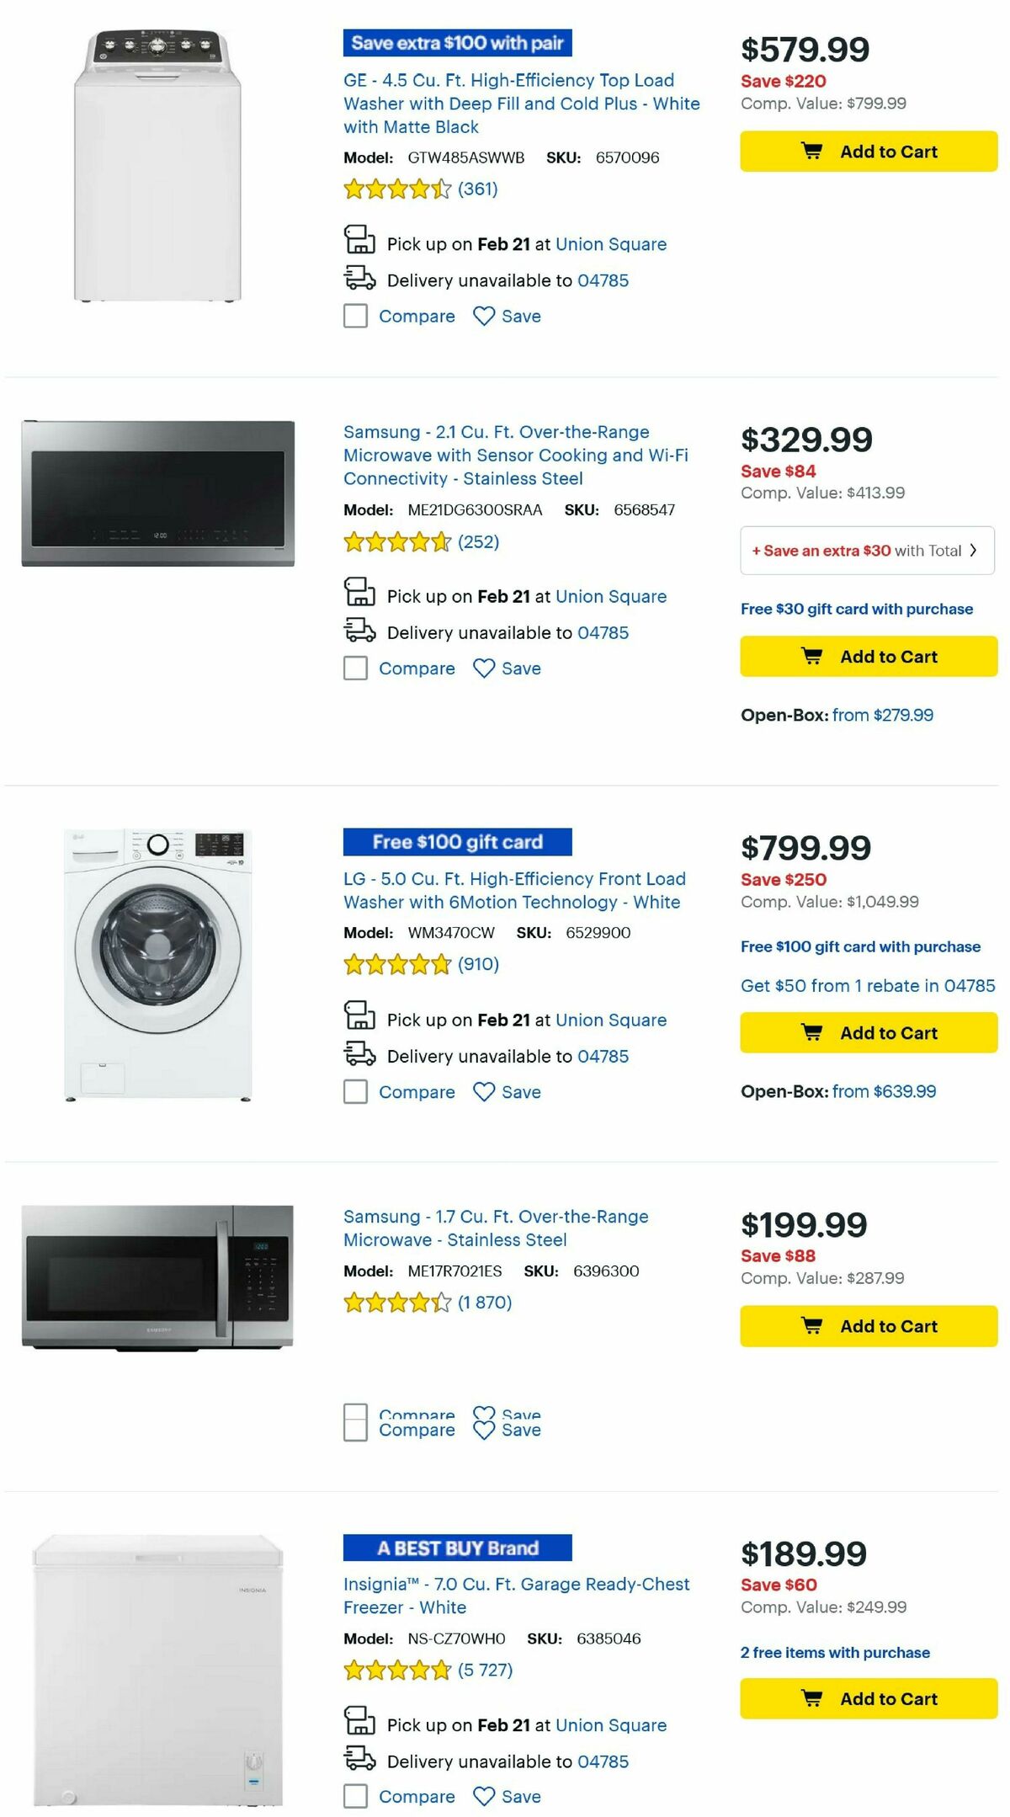Click the delivery truck icon for LG washer
1010x1817 pixels.
(361, 1055)
